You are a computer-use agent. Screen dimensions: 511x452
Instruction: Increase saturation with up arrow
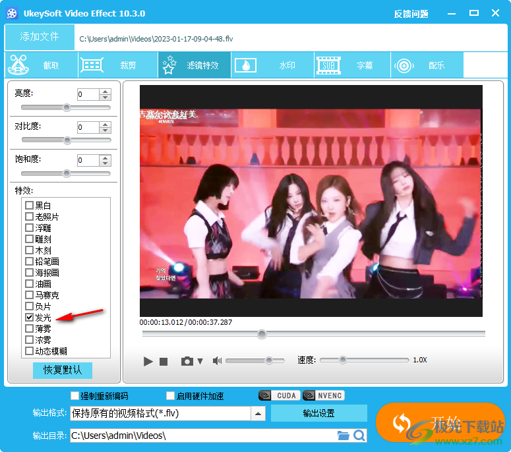105,157
